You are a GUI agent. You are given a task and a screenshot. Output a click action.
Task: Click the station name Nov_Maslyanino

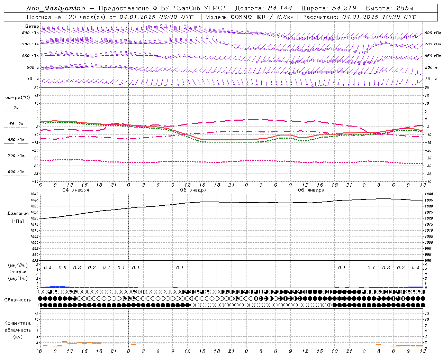tap(55, 8)
